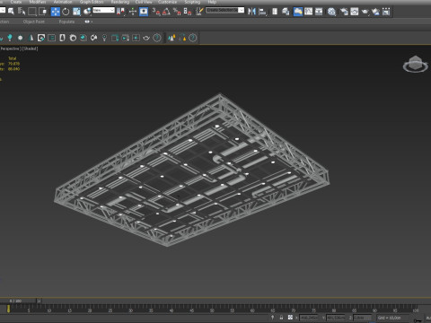Open the Scripting menu
Image resolution: width=431 pixels, height=323 pixels.
(192, 2)
